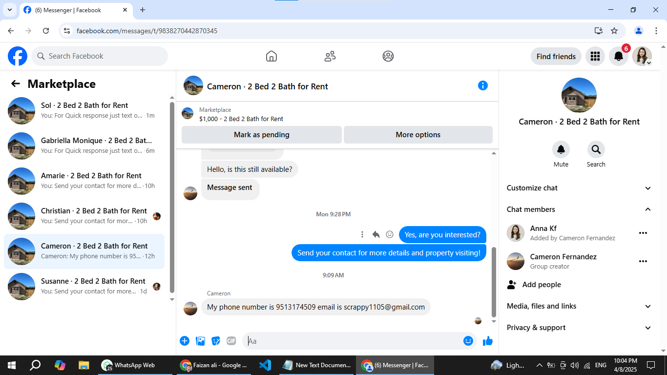The image size is (667, 375).
Task: Choose a sticker in the composer
Action: [216, 341]
